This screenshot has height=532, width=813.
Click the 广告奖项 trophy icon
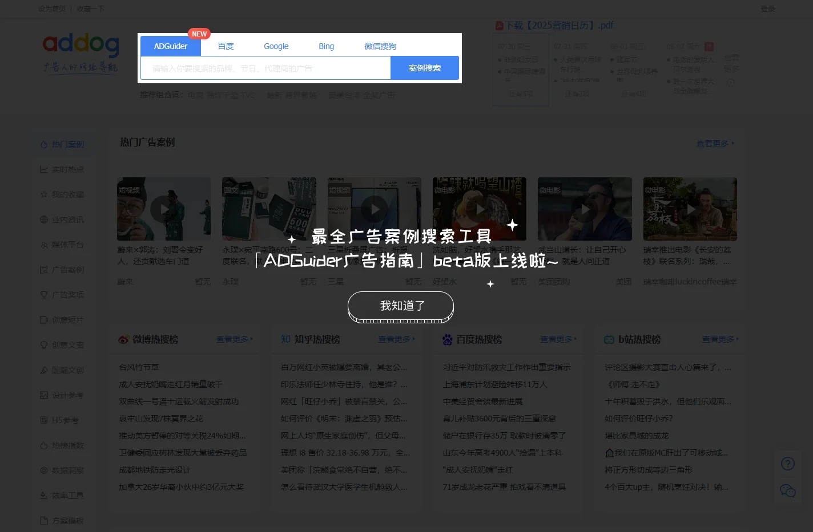pos(44,295)
